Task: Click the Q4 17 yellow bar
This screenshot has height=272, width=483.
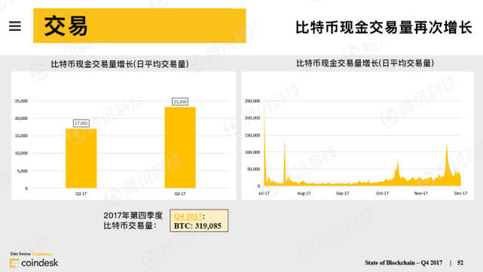Action: pyautogui.click(x=180, y=148)
